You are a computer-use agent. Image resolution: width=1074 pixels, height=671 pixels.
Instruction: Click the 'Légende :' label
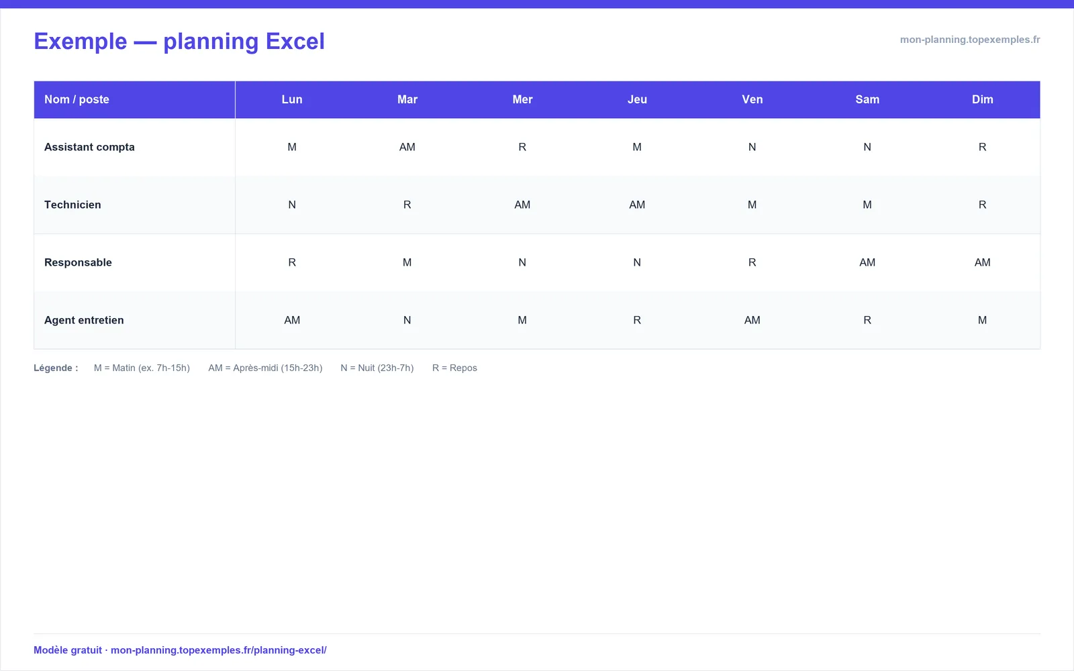tap(56, 368)
